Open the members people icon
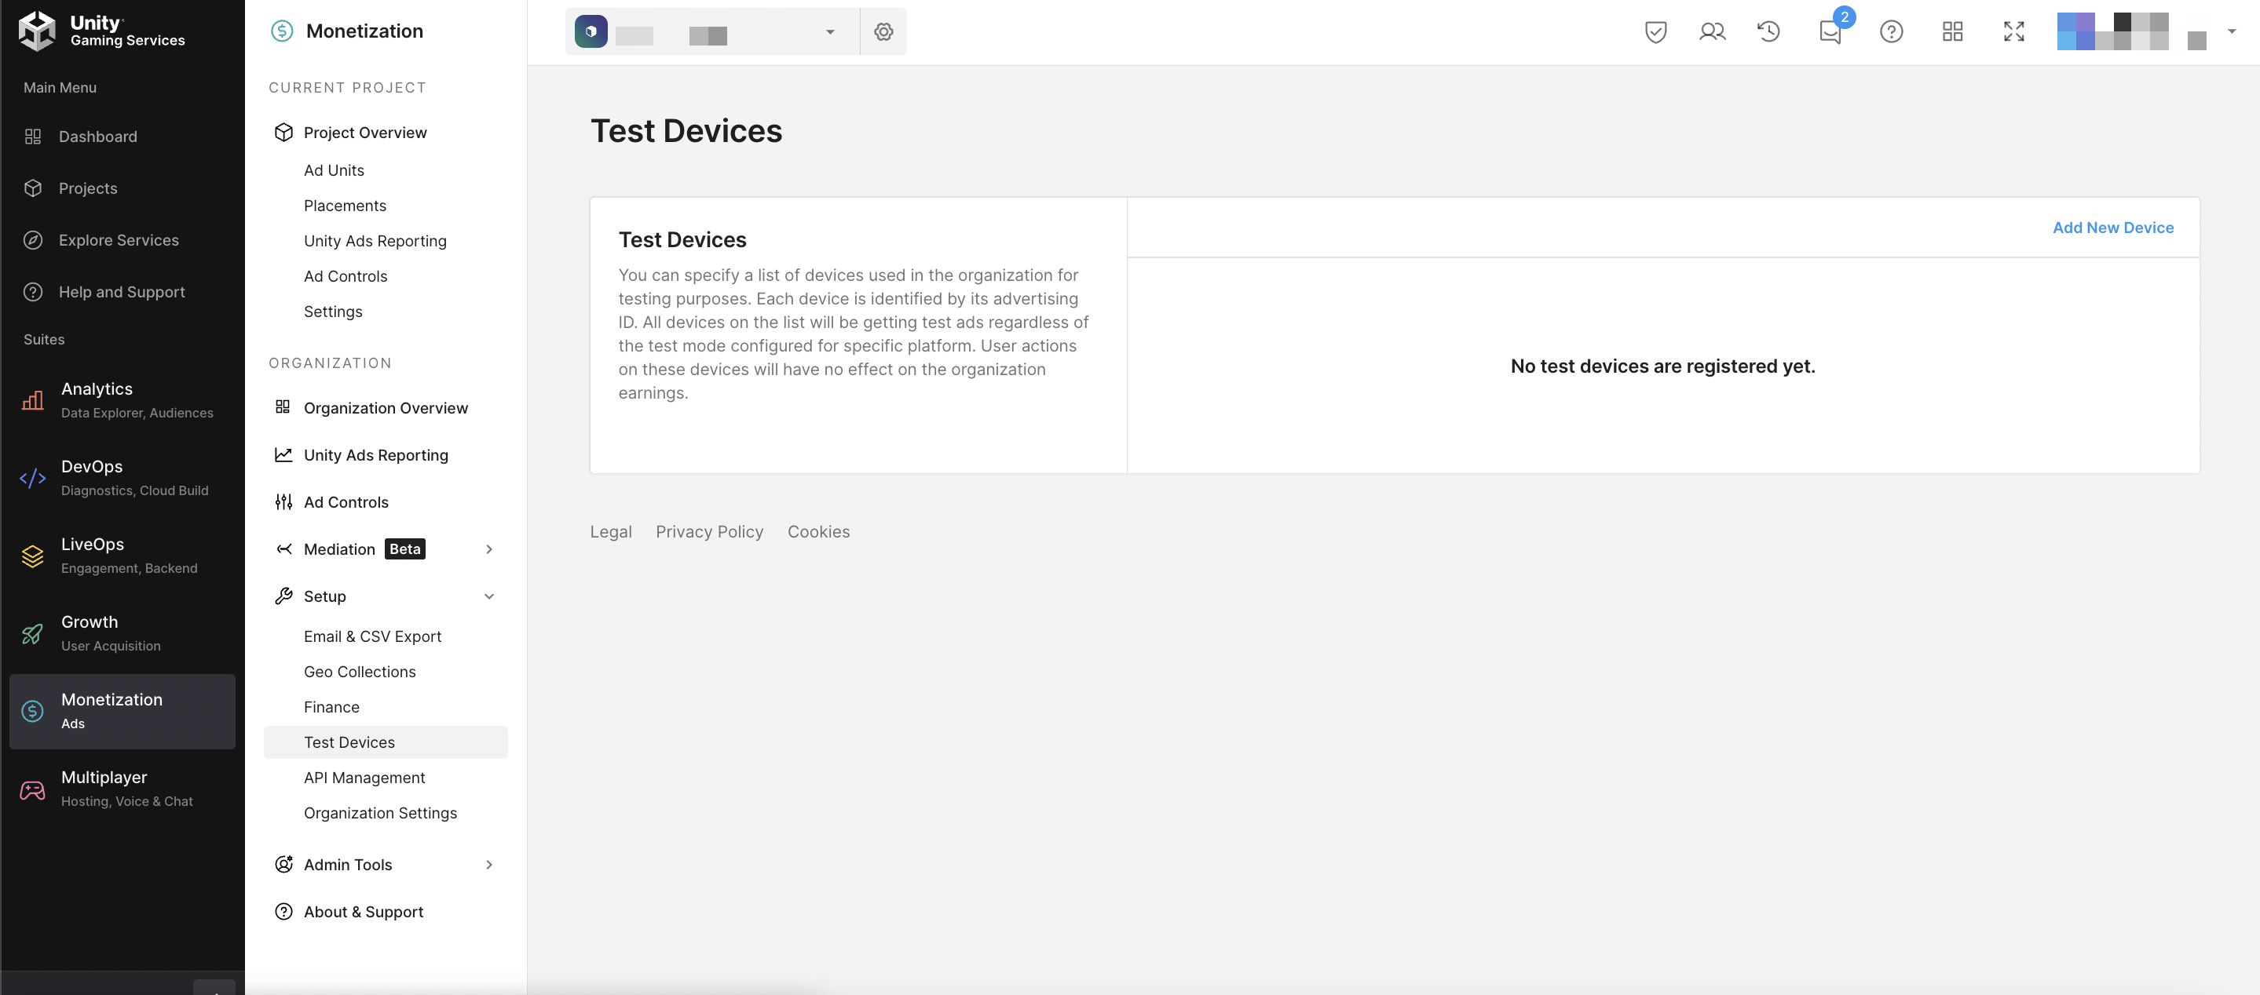This screenshot has height=995, width=2260. coord(1712,31)
